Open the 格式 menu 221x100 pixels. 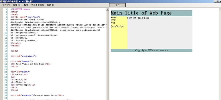pyautogui.click(x=26, y=5)
